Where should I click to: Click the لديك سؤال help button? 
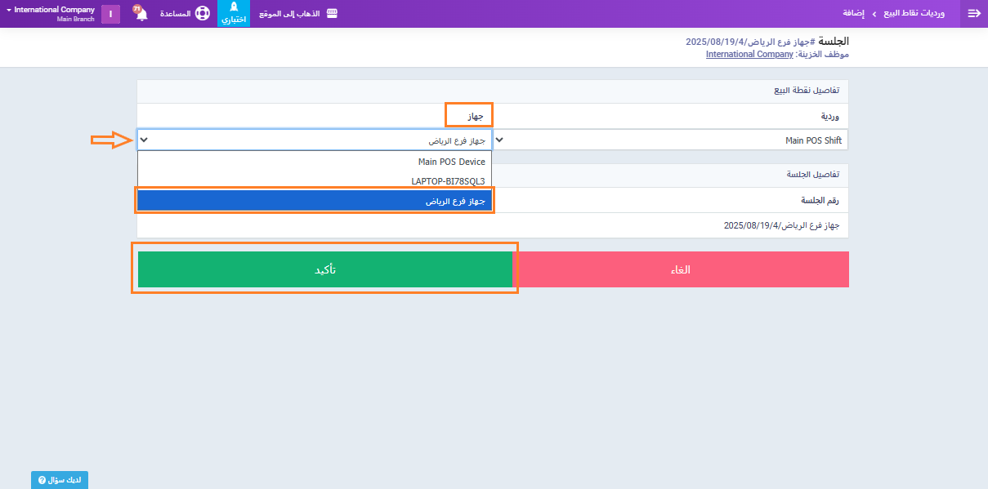60,480
